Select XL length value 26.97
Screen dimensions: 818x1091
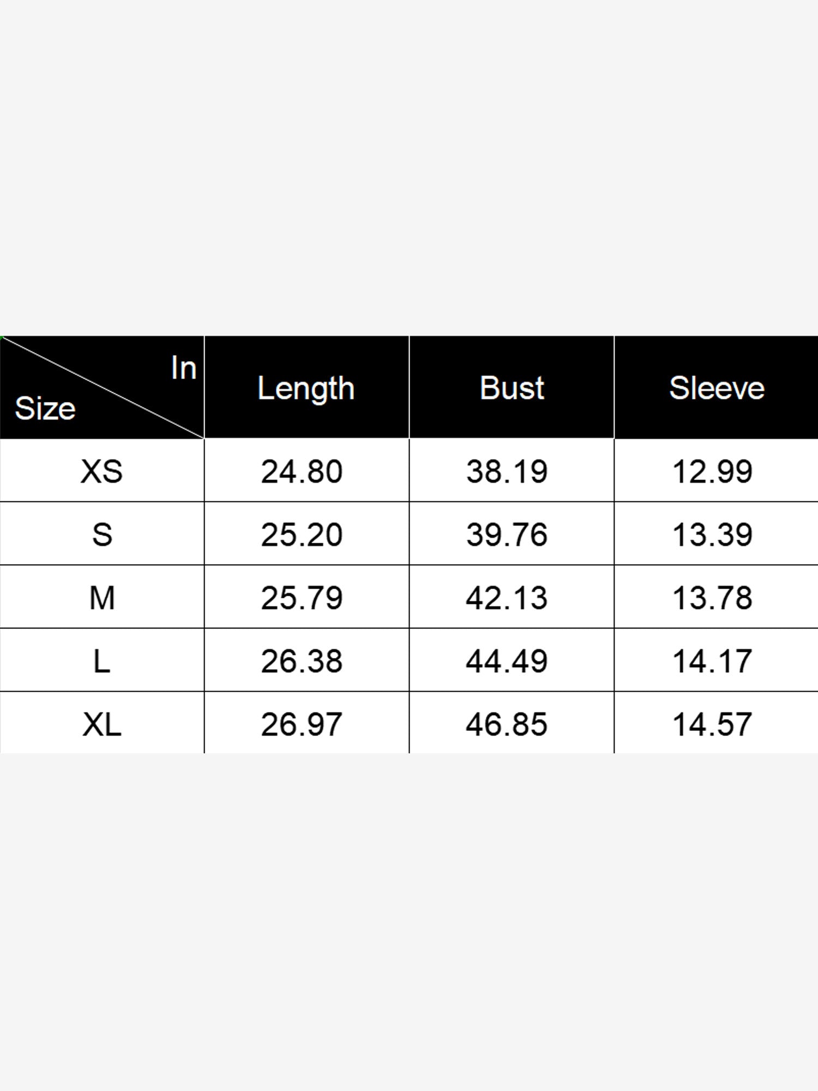pos(302,725)
